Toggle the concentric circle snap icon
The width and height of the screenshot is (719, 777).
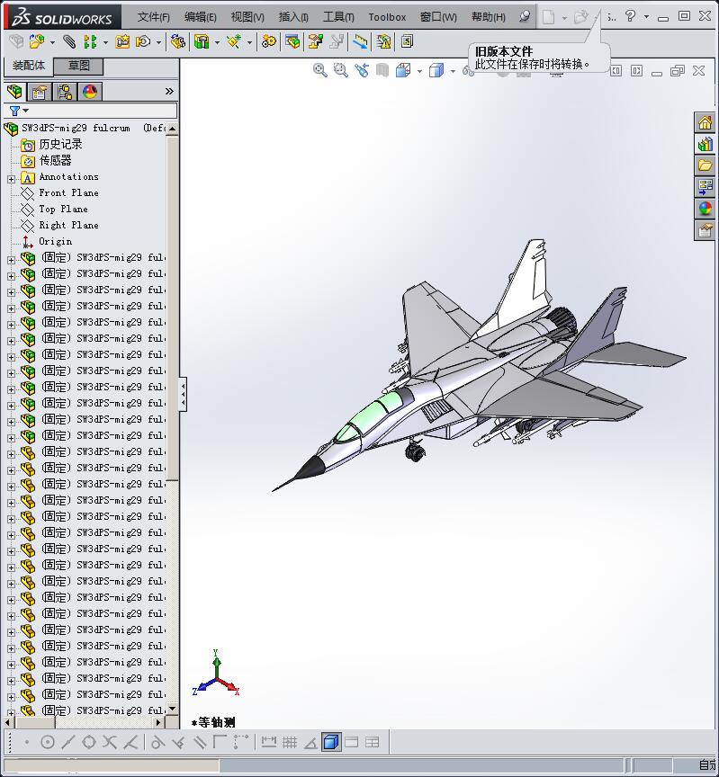click(48, 742)
